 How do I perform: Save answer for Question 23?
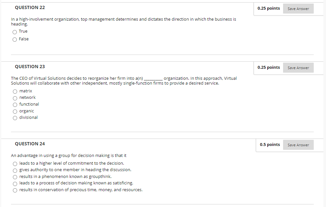pyautogui.click(x=298, y=67)
